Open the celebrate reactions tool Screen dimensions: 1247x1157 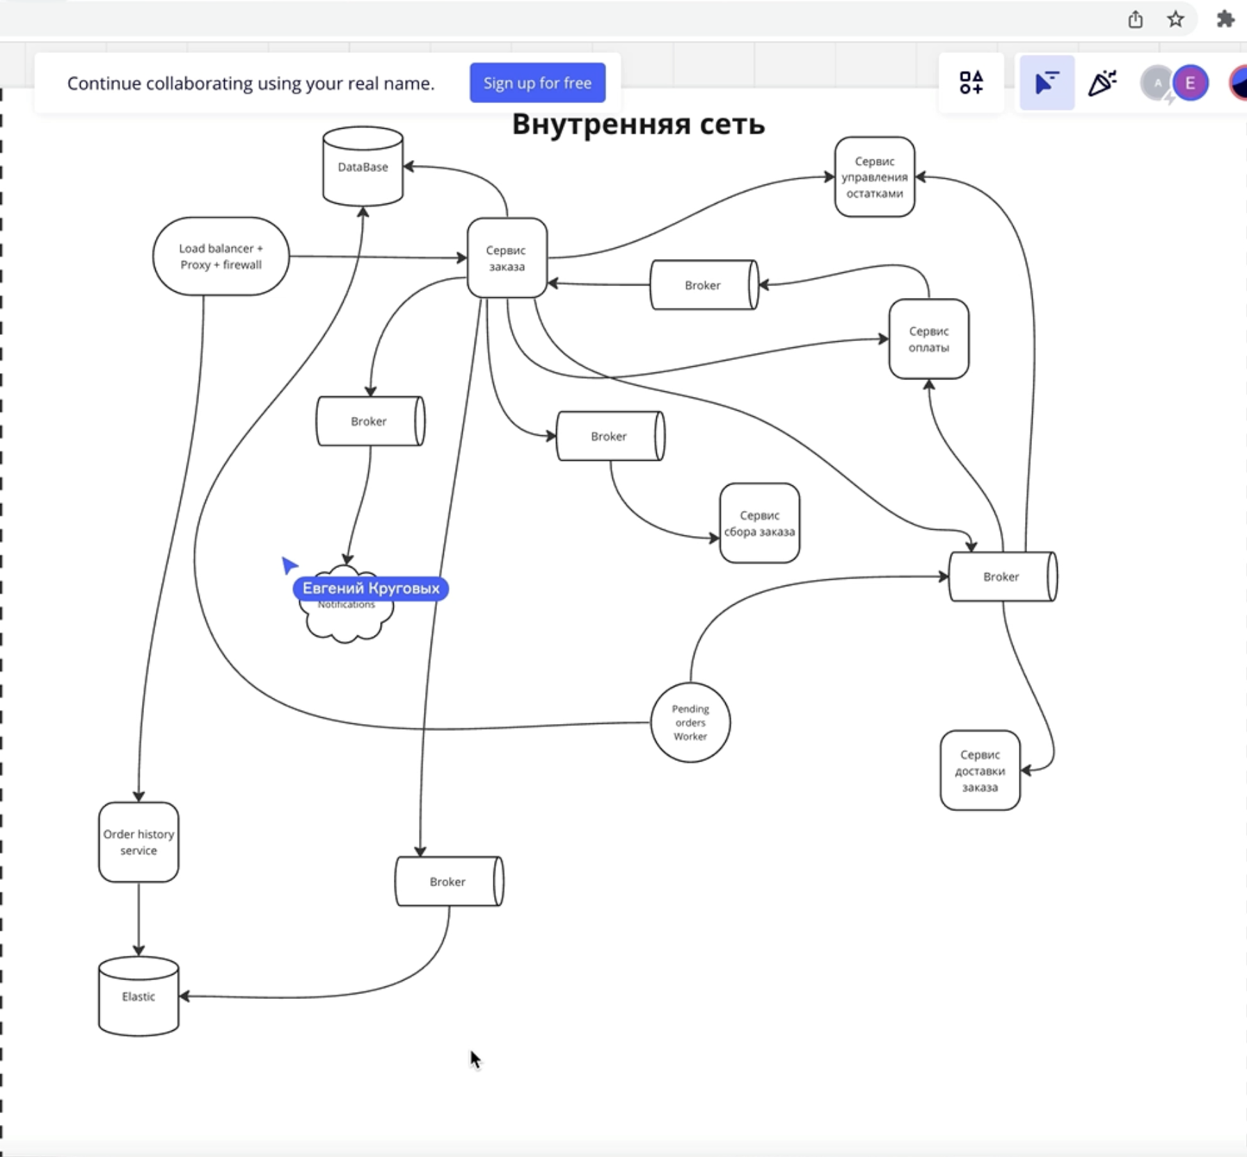1102,83
